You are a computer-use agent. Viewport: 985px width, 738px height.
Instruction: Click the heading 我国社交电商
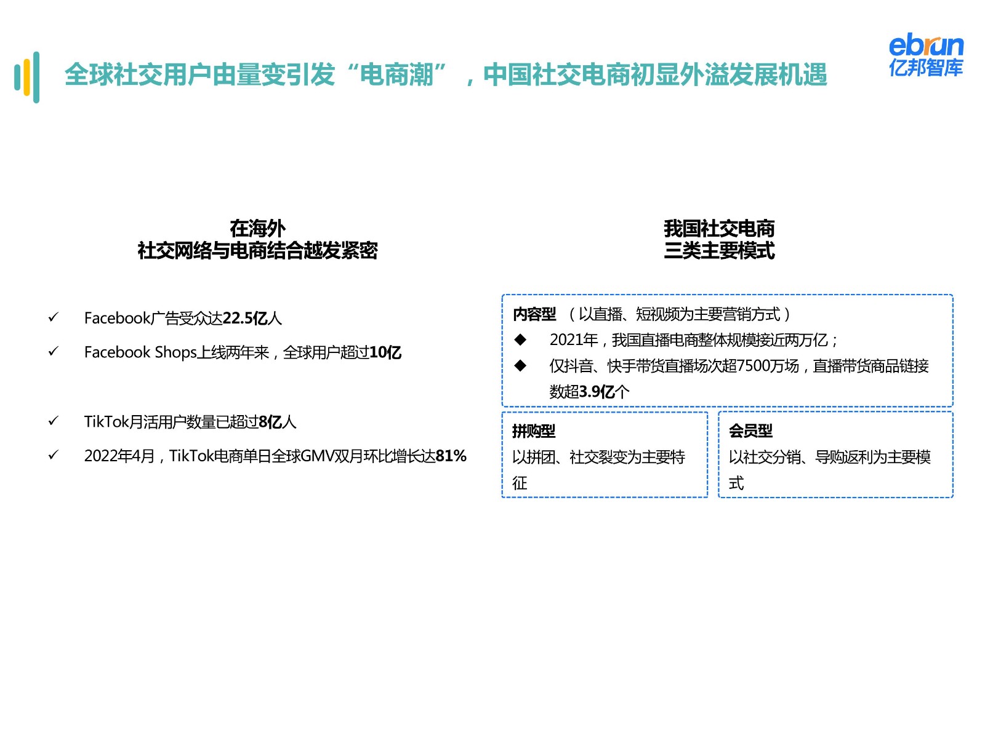[719, 228]
